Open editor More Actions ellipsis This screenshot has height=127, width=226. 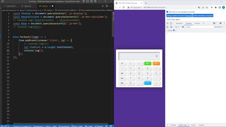coord(111,6)
